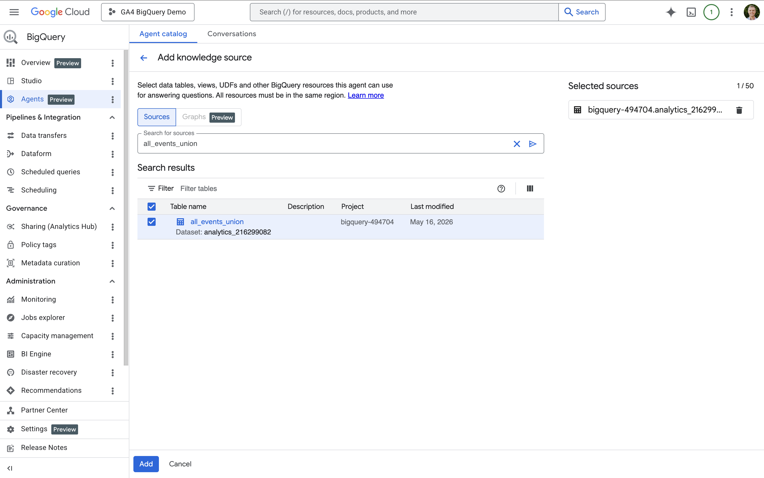
Task: Switch to the Agent catalog tab
Action: point(163,34)
